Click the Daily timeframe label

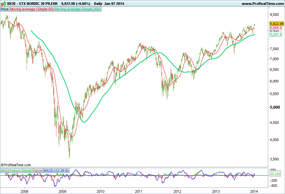(x=98, y=4)
